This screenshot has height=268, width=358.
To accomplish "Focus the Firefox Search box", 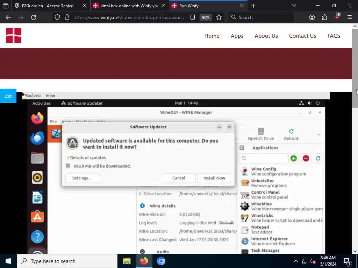I will coord(261,17).
